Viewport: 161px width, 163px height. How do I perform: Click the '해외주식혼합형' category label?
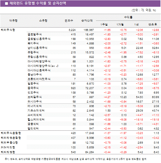[x=11, y=133]
